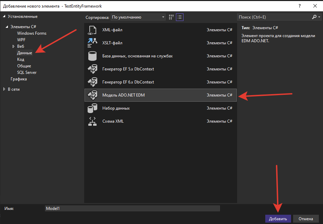Open the sort order dropdown
323x224 pixels.
(x=138, y=17)
